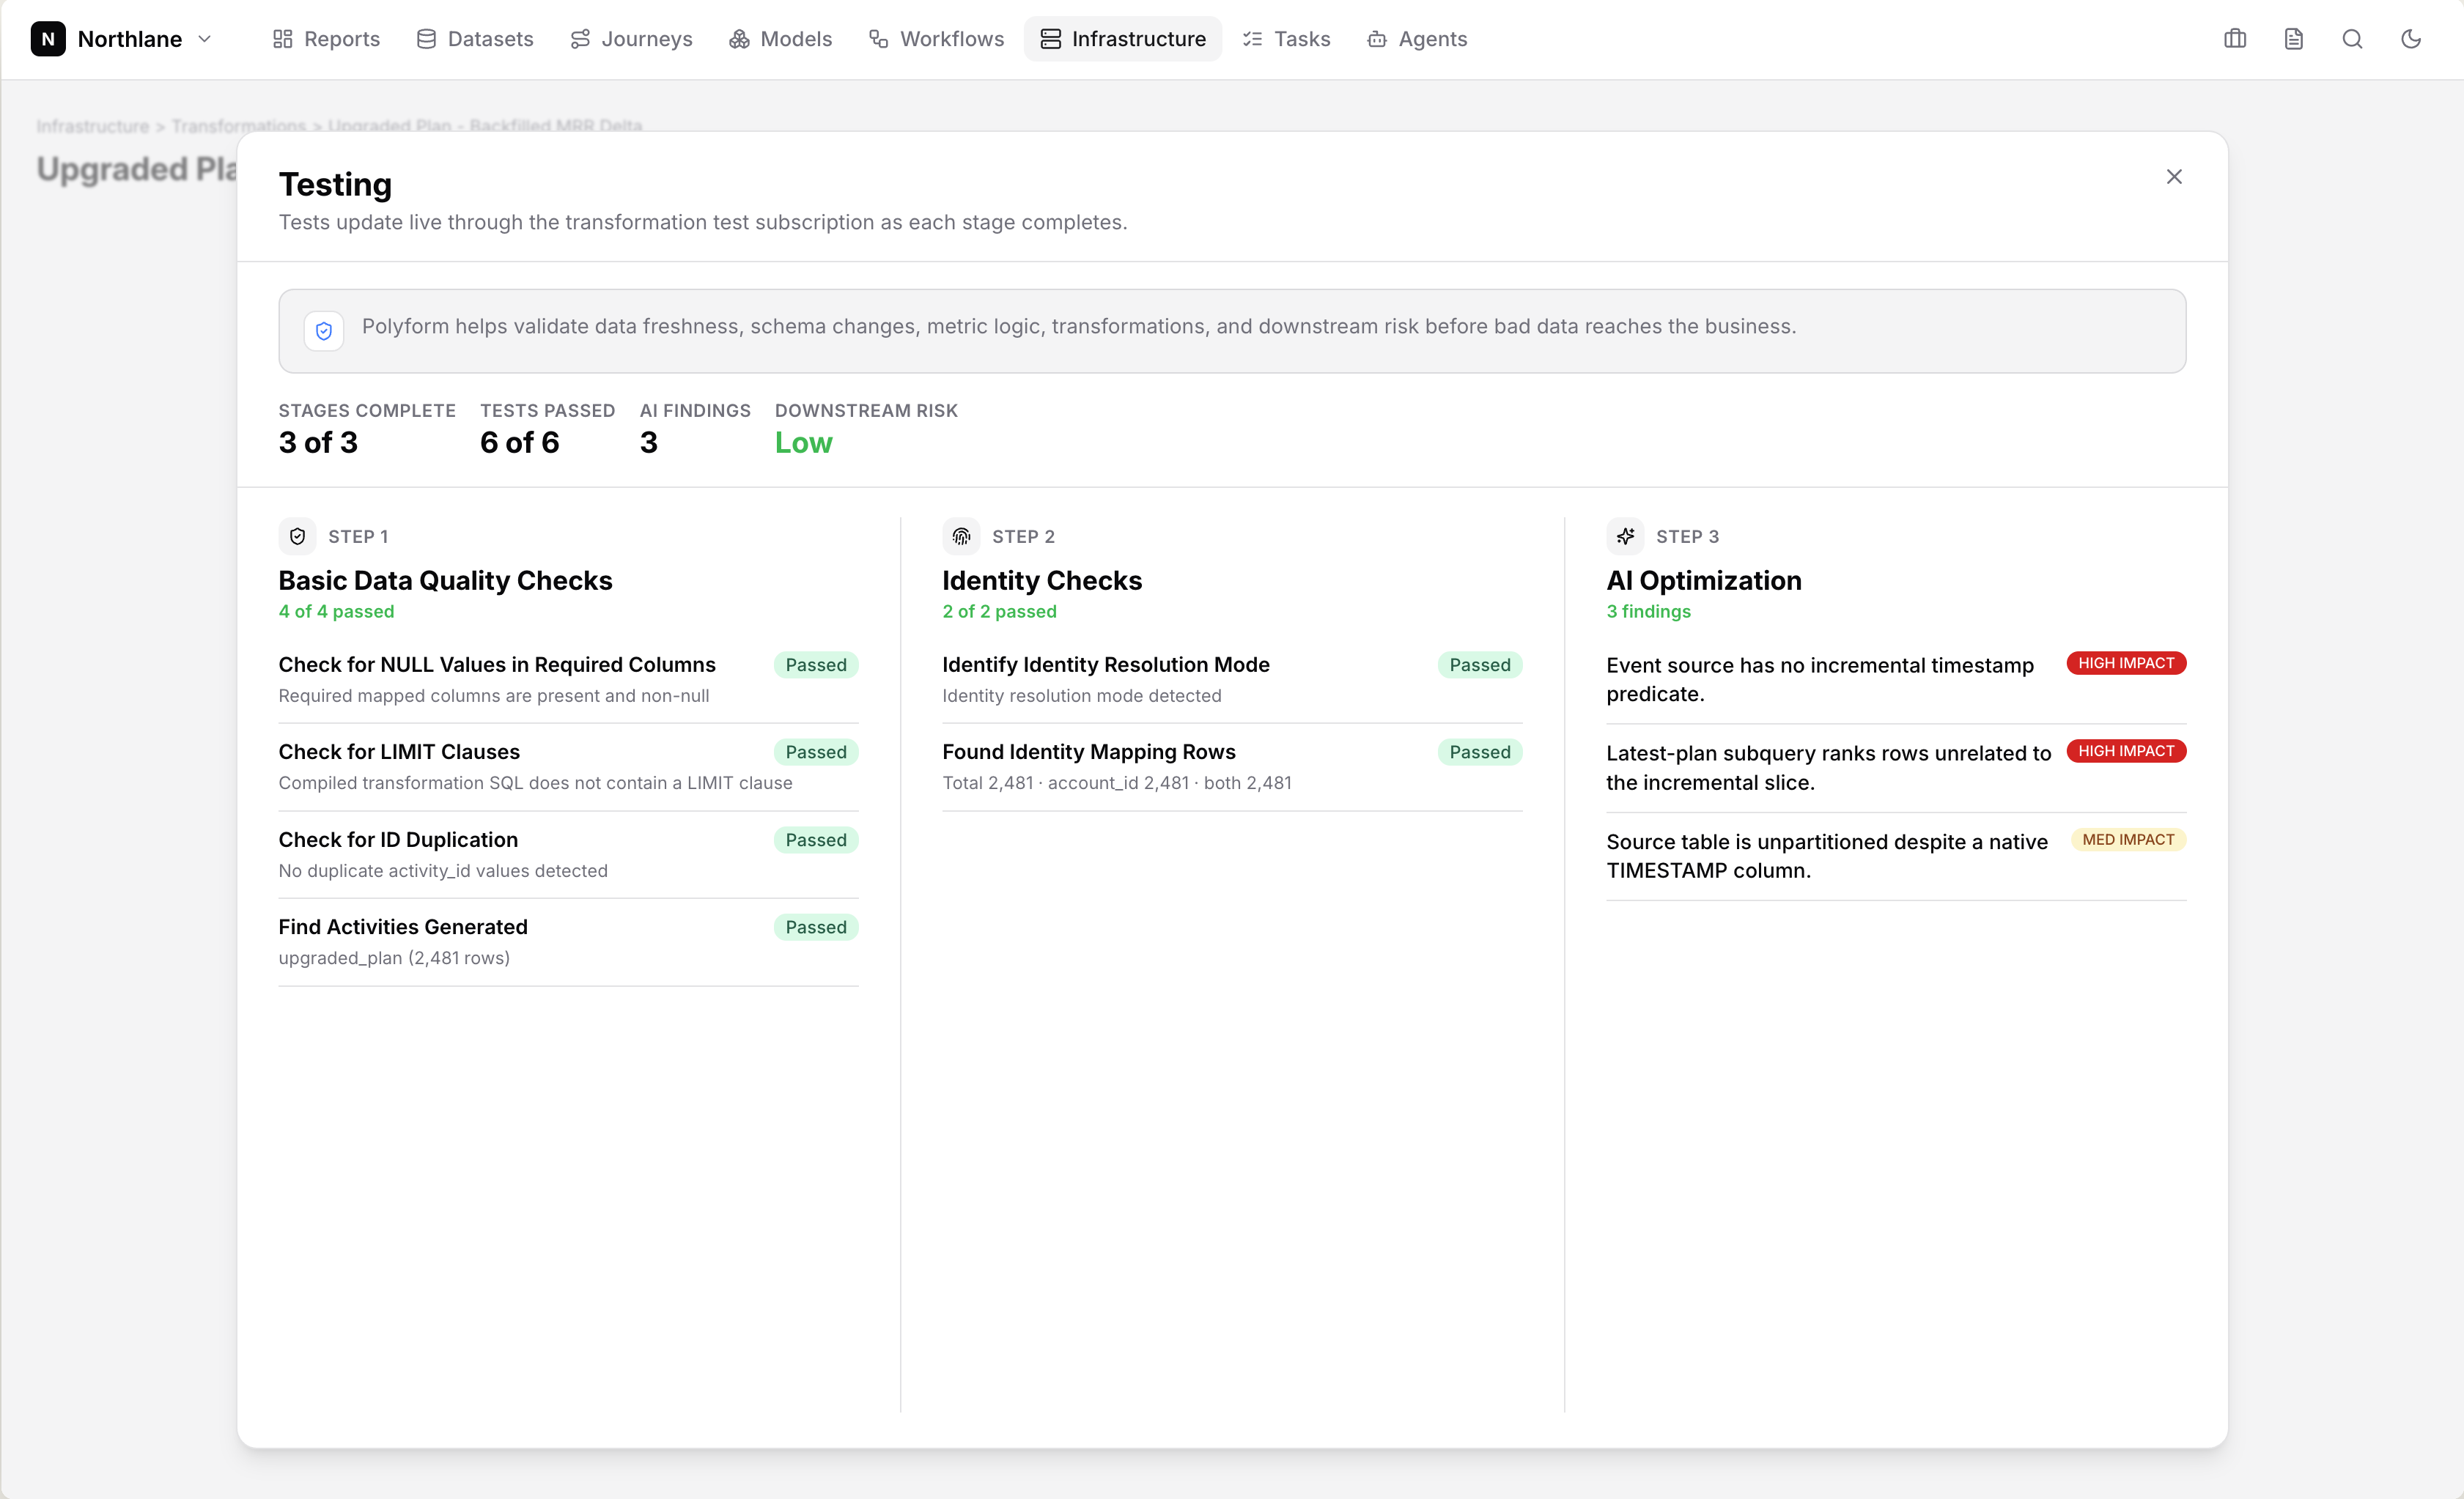Screen dimensions: 2464x1499
Task: Select the Found Identity Mapping Rows check
Action: (x=1232, y=766)
